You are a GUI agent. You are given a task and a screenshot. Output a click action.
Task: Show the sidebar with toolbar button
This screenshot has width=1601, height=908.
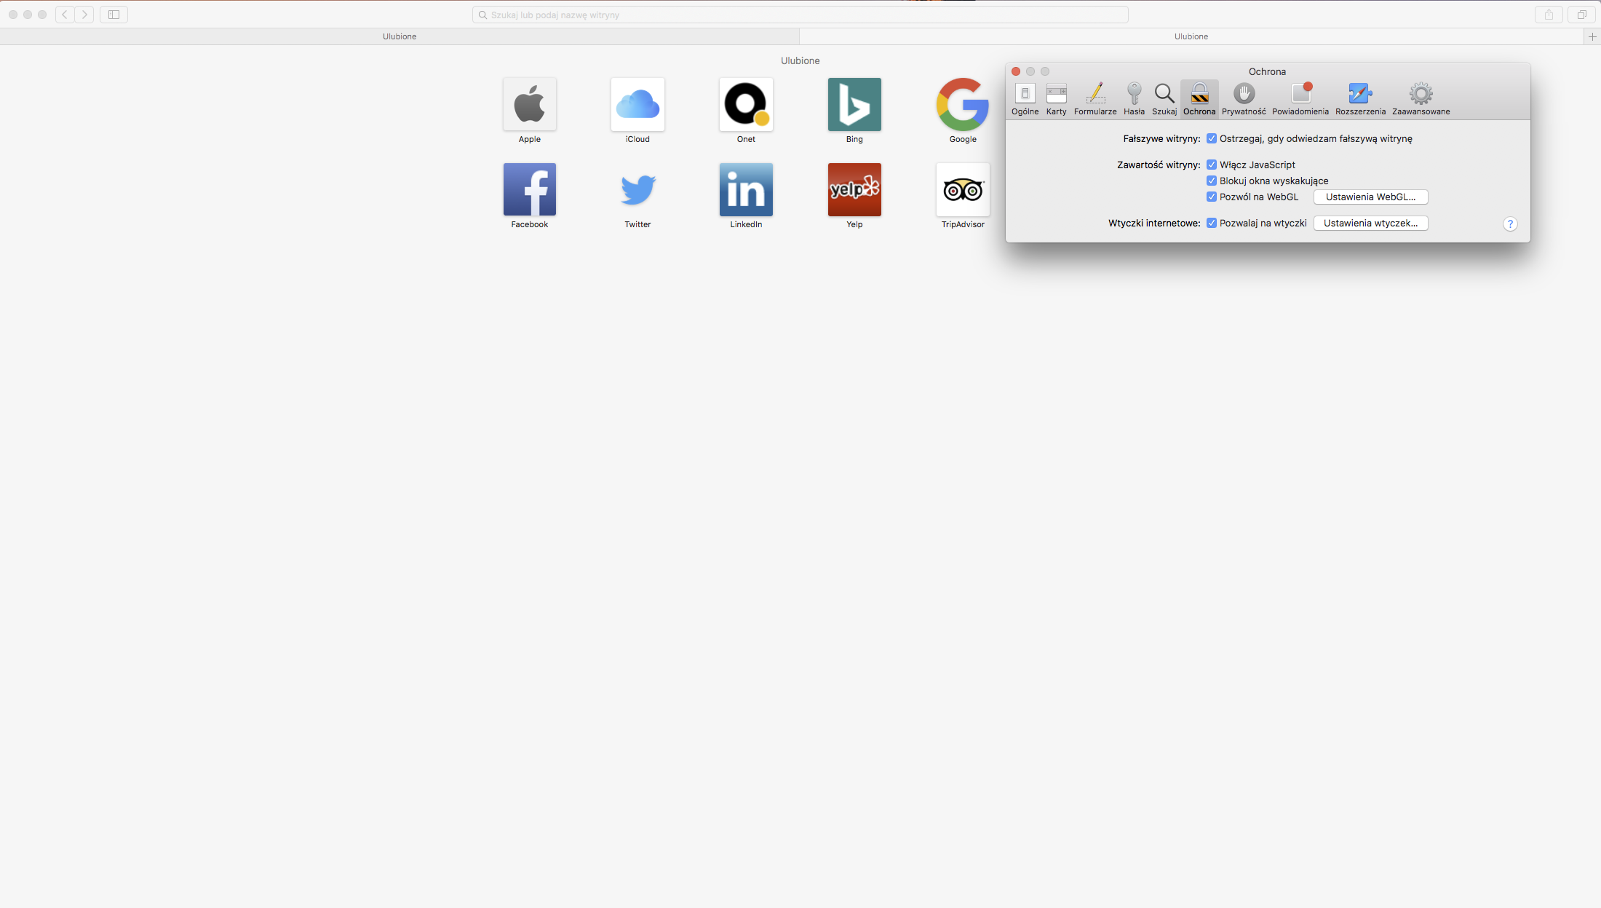tap(114, 15)
